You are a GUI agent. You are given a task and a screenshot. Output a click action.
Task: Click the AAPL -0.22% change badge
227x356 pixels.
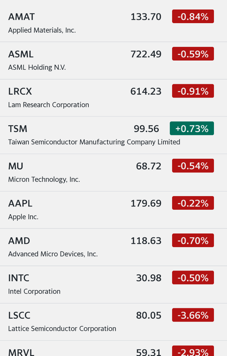pos(193,203)
